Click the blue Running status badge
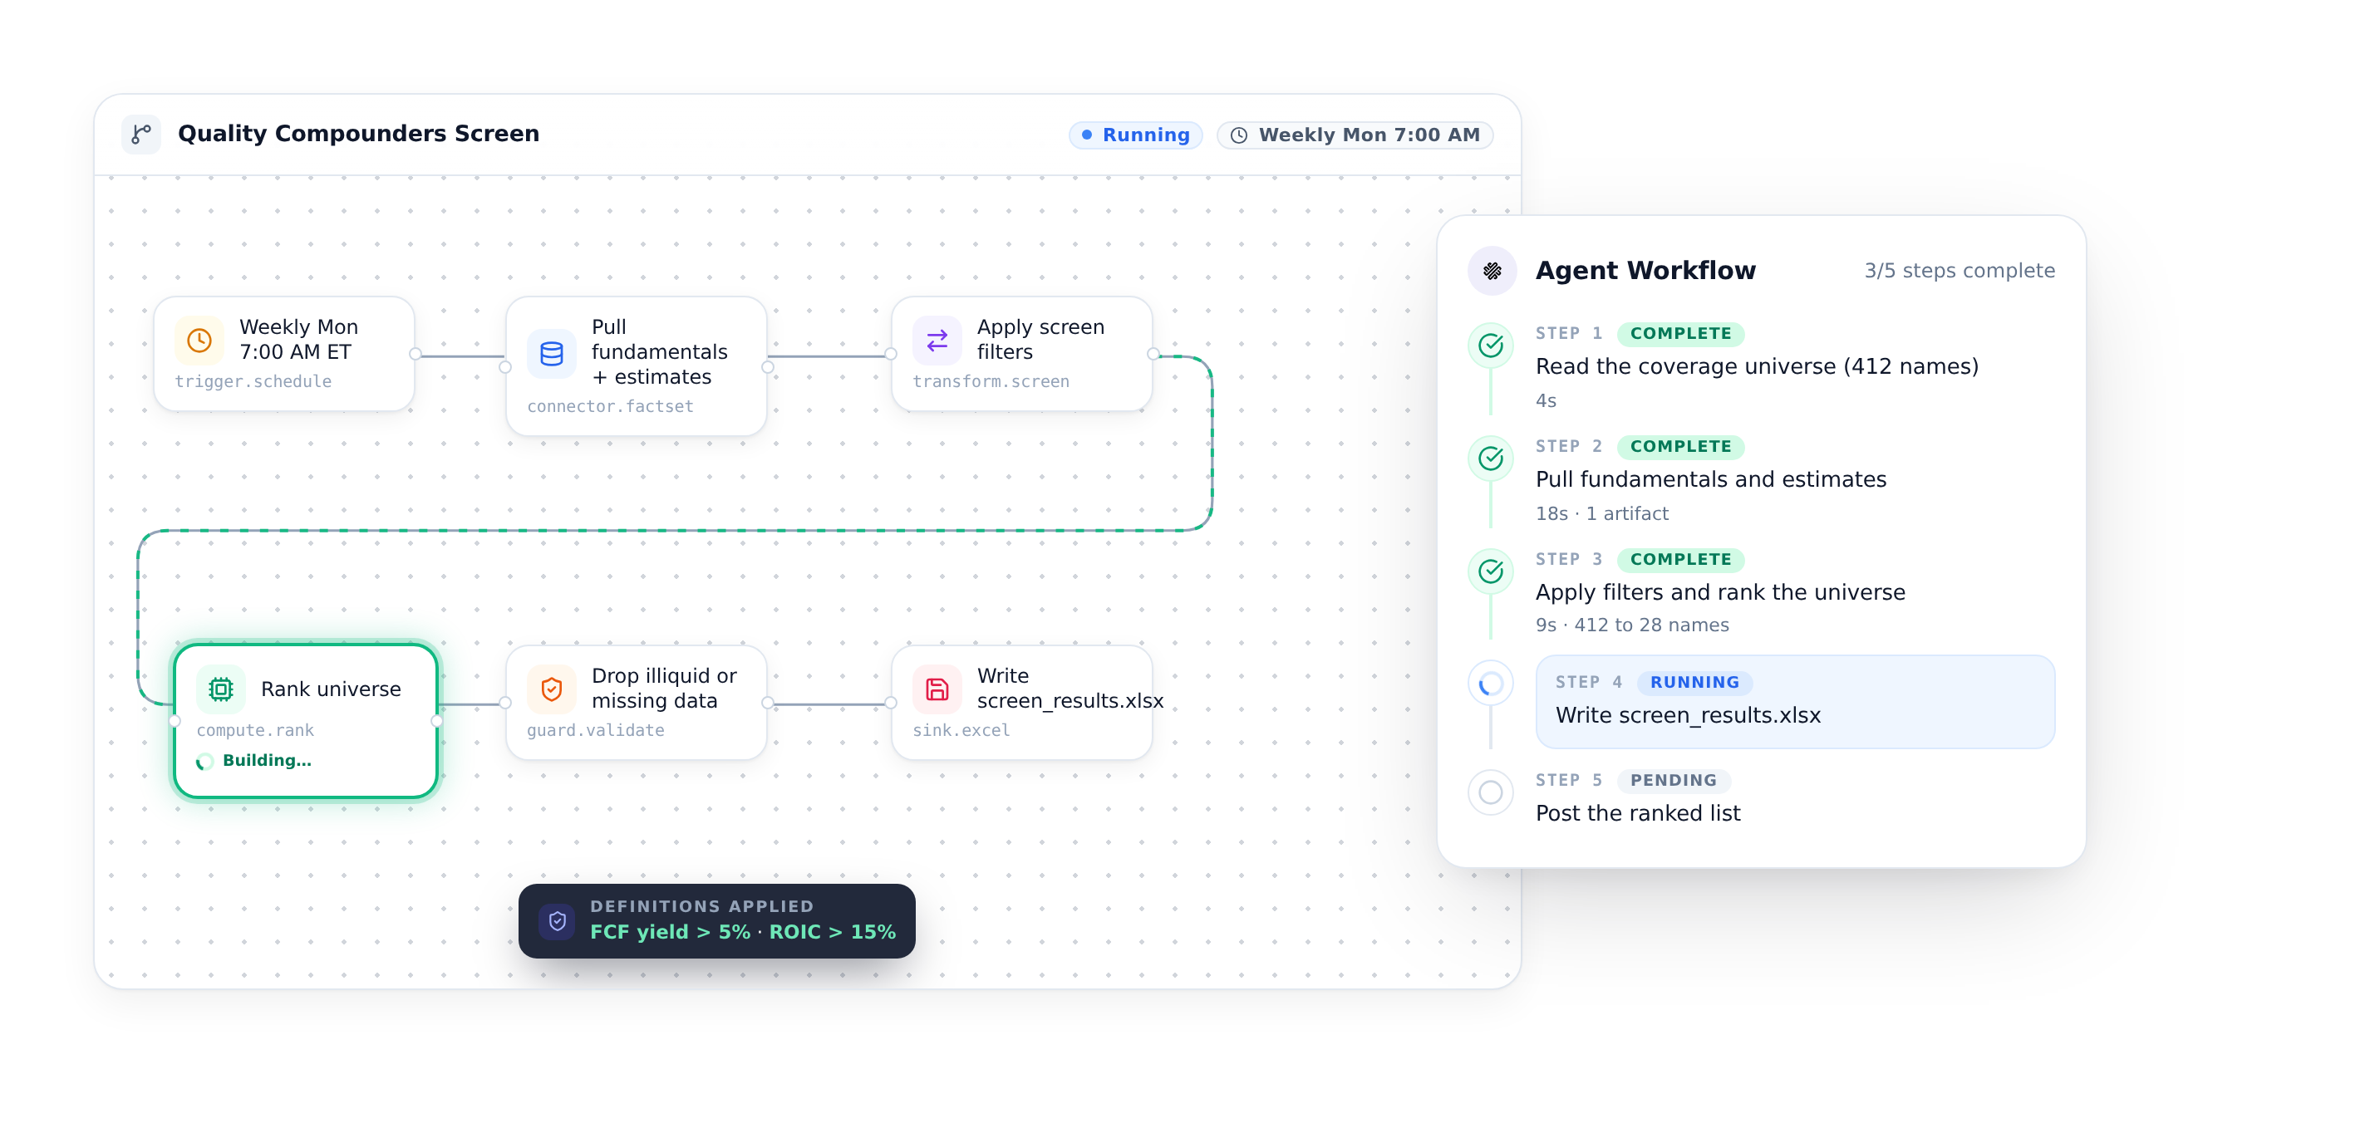The width and height of the screenshot is (2380, 1123). (x=1135, y=135)
